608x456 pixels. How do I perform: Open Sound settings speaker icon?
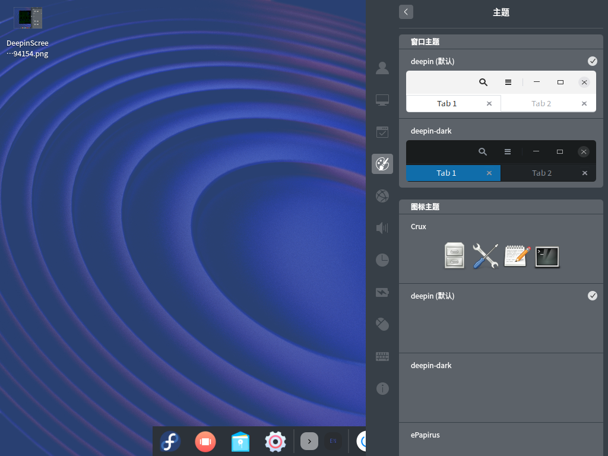pos(382,228)
